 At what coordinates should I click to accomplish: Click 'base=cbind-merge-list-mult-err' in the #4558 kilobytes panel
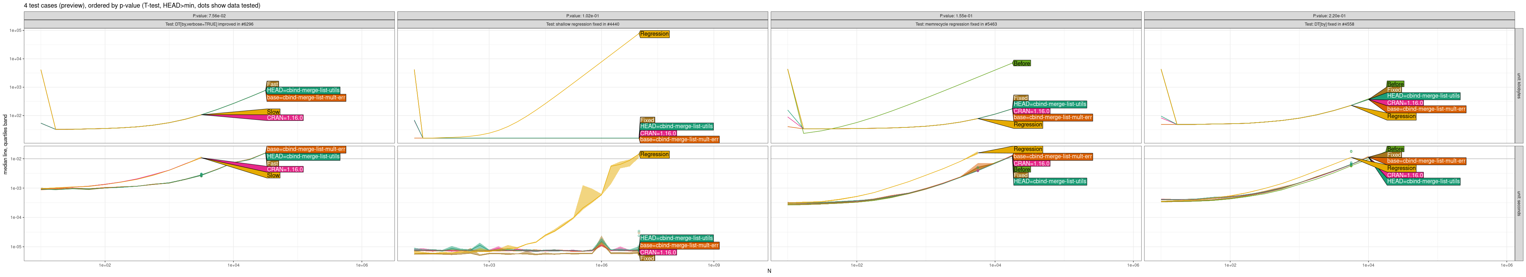click(1426, 109)
